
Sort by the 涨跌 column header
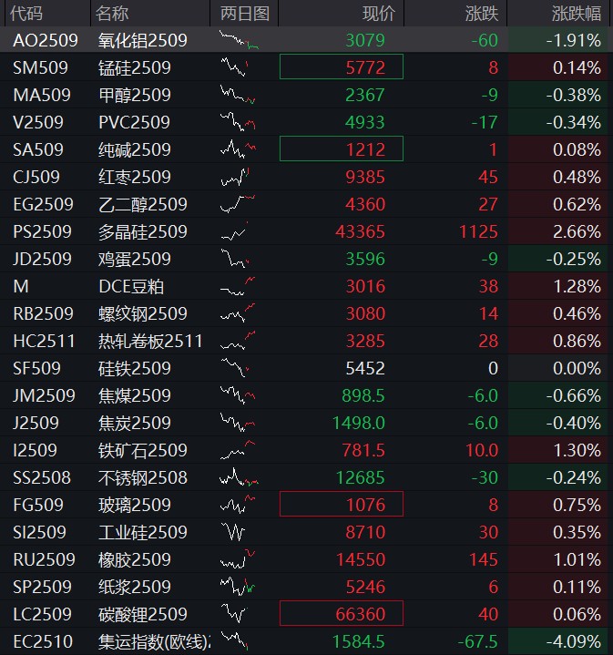(481, 13)
